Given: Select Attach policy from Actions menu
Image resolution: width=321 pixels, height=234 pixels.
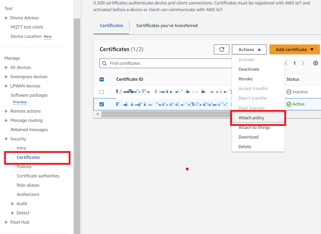Looking at the screenshot, I should (x=251, y=118).
